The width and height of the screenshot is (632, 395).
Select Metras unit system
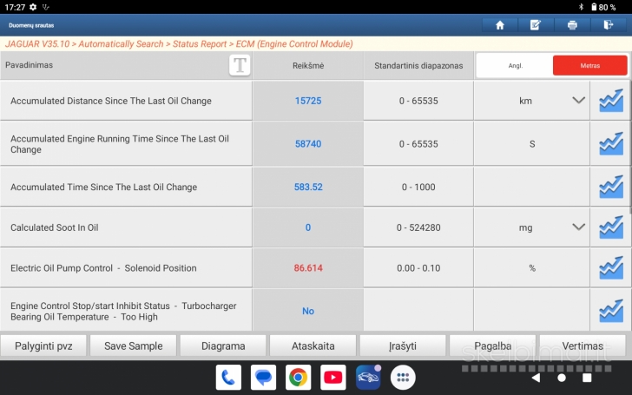(589, 65)
